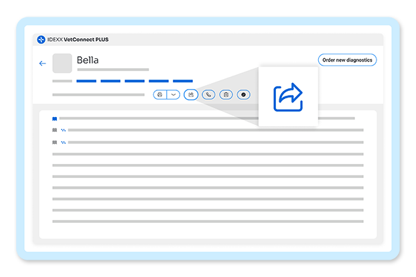
Task: Go back using the left arrow
Action: 42,64
